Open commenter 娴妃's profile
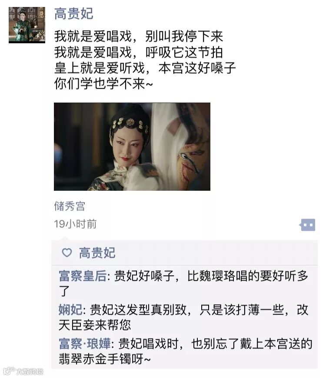326x378 pixels. click(x=70, y=310)
